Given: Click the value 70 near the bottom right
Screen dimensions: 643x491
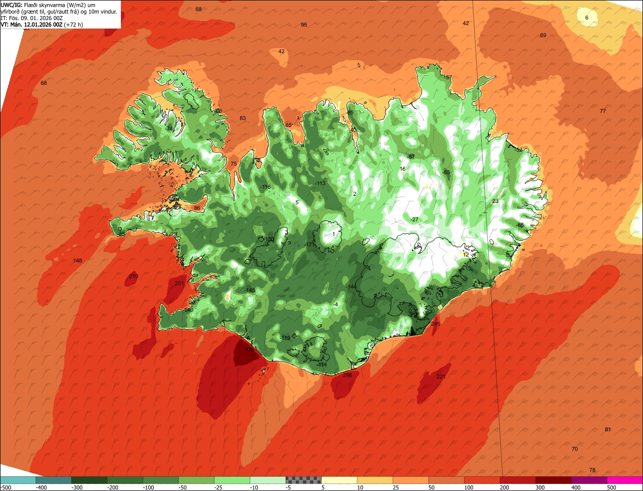Looking at the screenshot, I should pos(575,449).
